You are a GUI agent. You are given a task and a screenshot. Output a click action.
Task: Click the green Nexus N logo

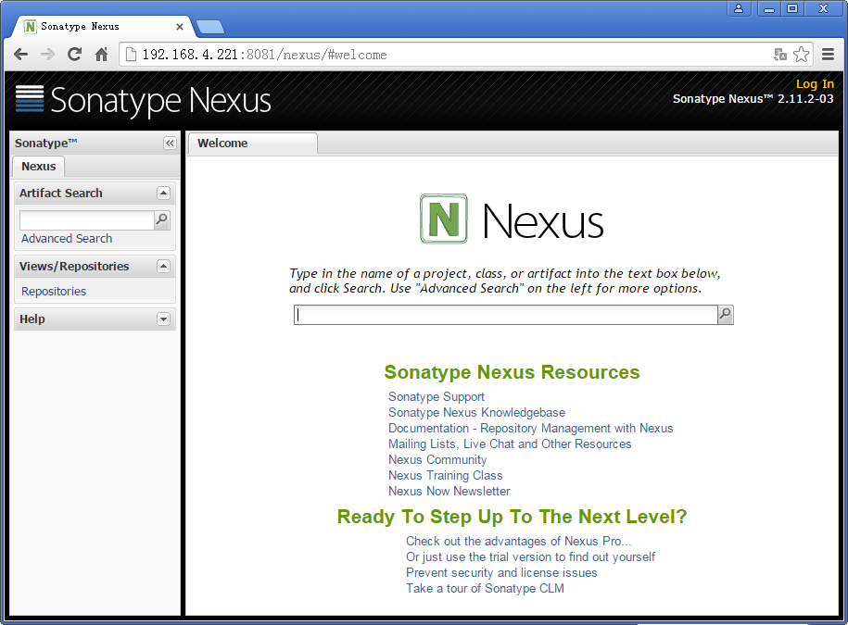444,219
